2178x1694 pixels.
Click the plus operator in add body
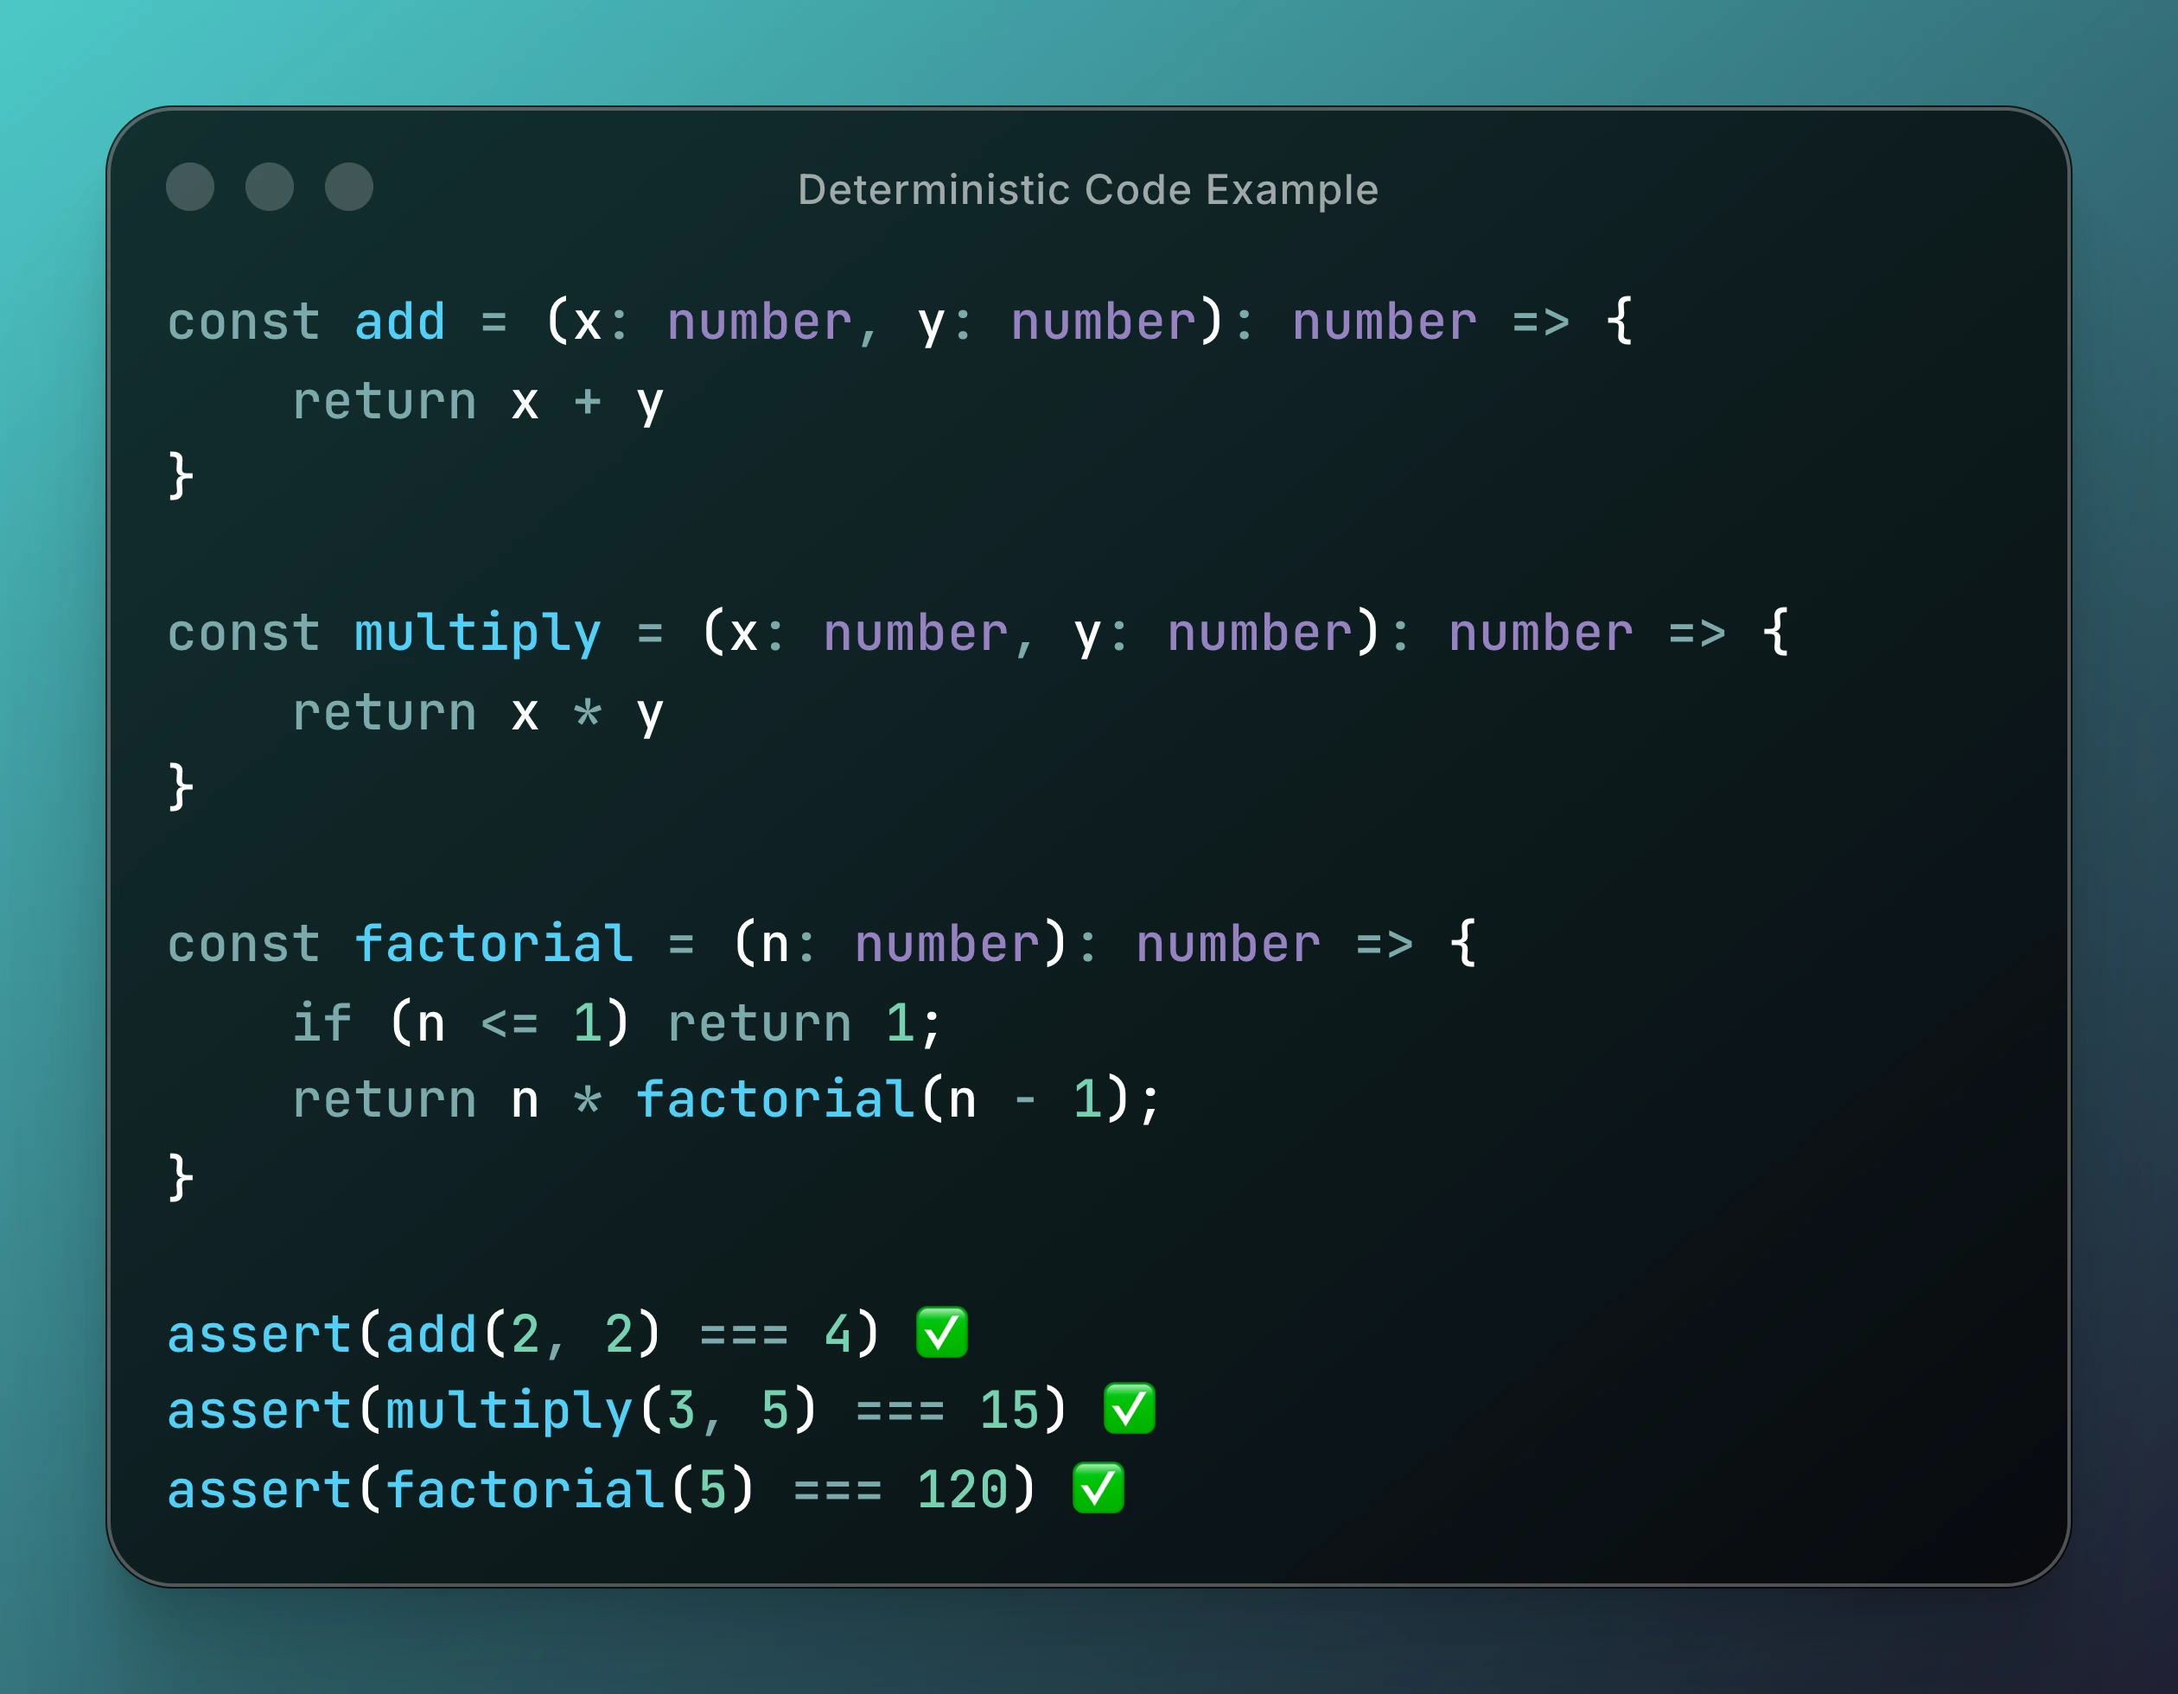588,402
